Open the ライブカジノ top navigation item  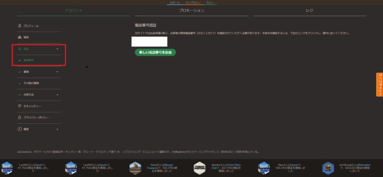pos(193,3)
